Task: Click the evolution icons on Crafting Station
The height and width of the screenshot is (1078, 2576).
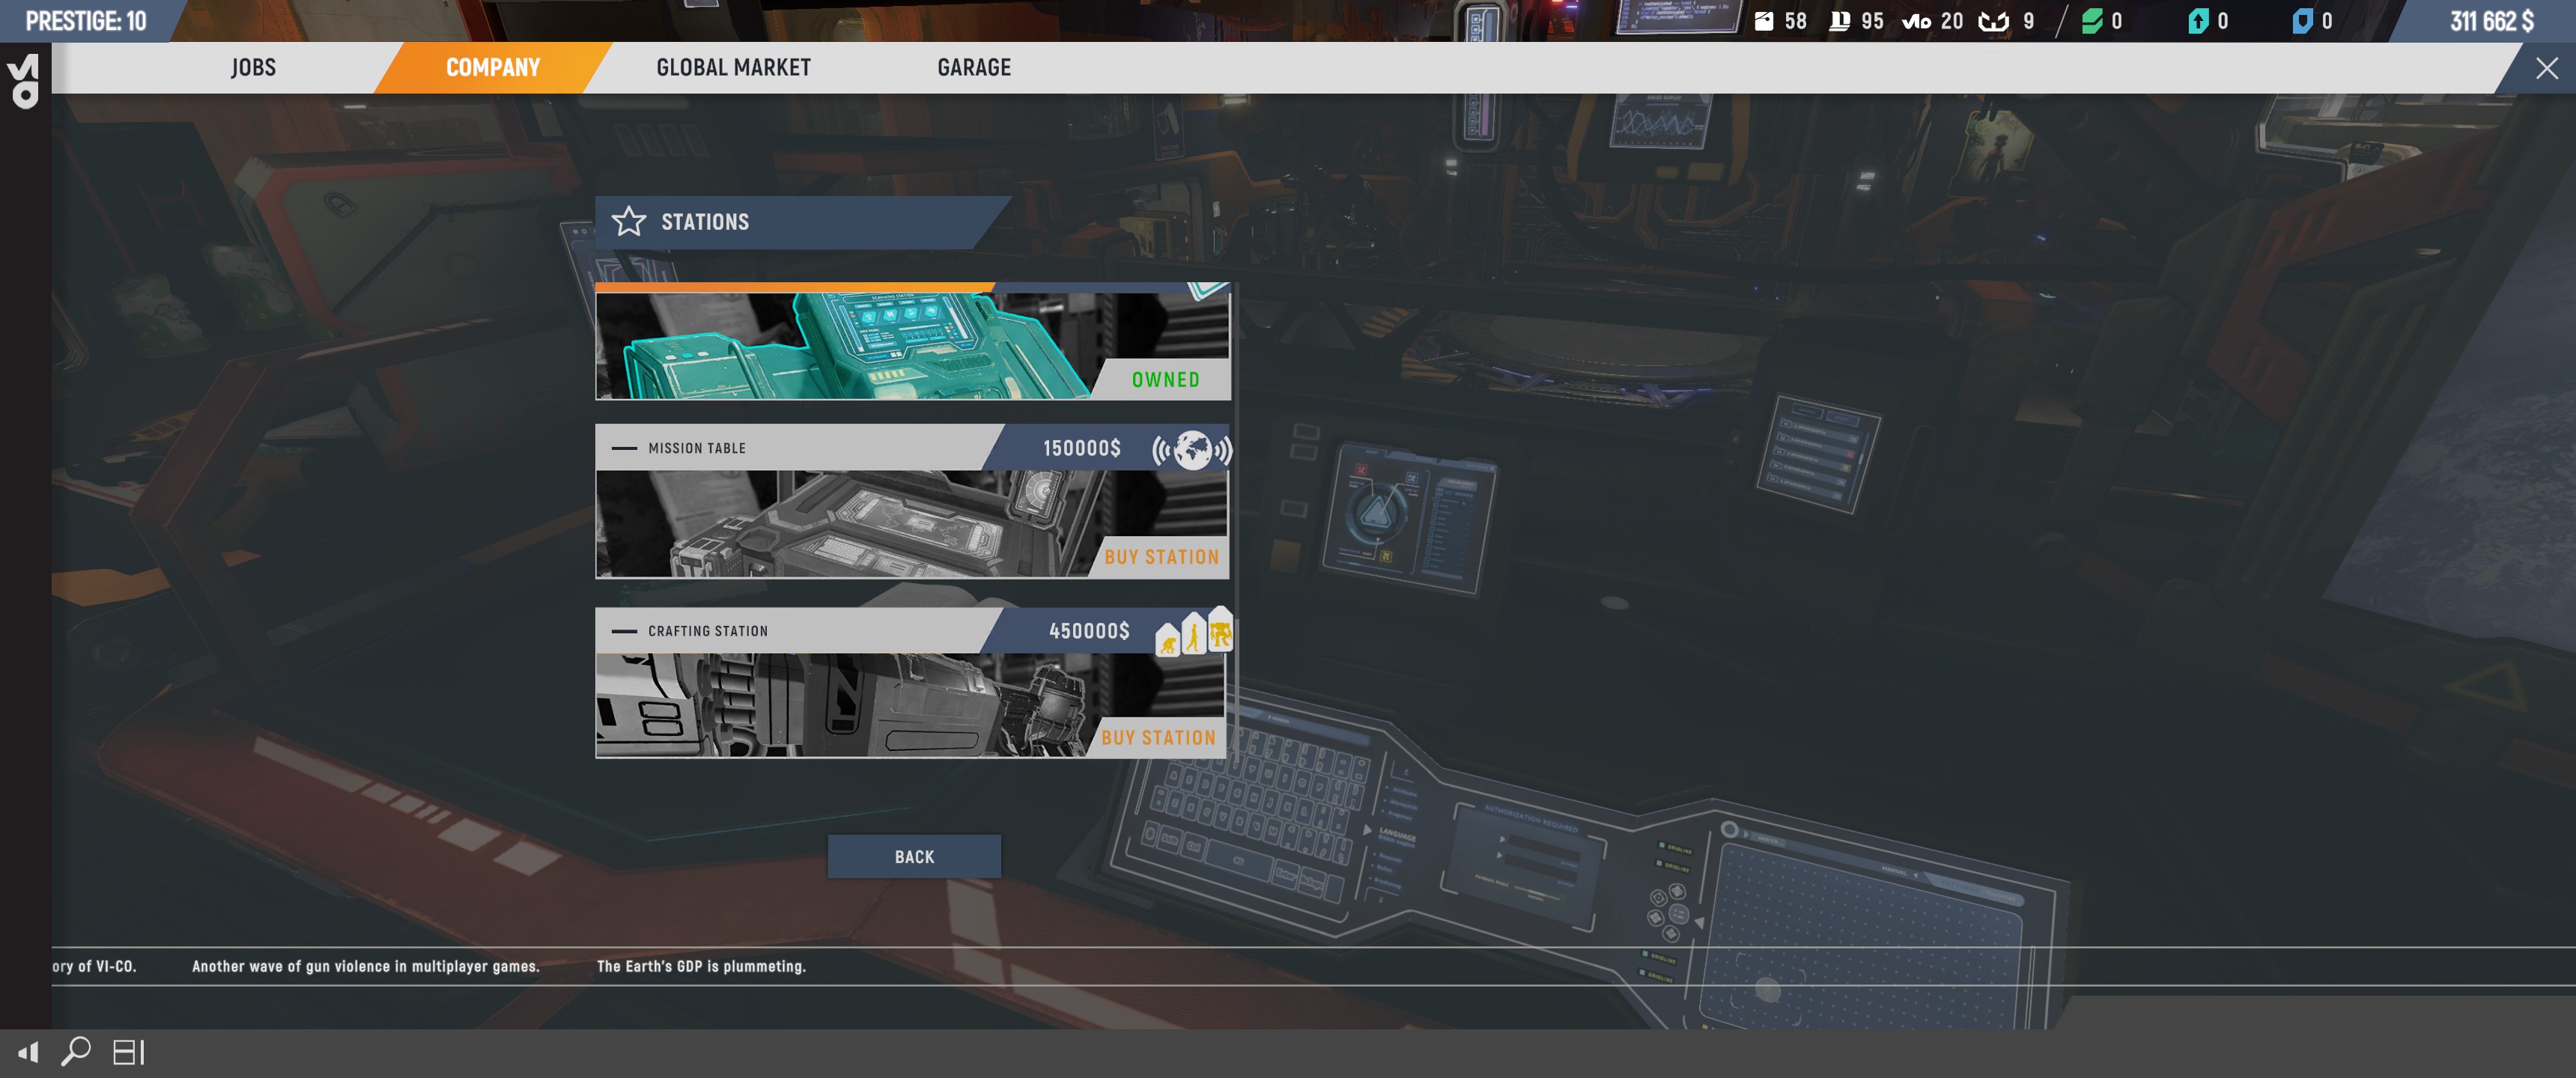Action: pyautogui.click(x=1193, y=633)
